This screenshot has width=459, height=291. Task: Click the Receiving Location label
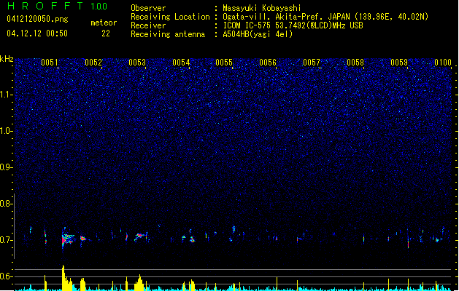[x=170, y=17]
